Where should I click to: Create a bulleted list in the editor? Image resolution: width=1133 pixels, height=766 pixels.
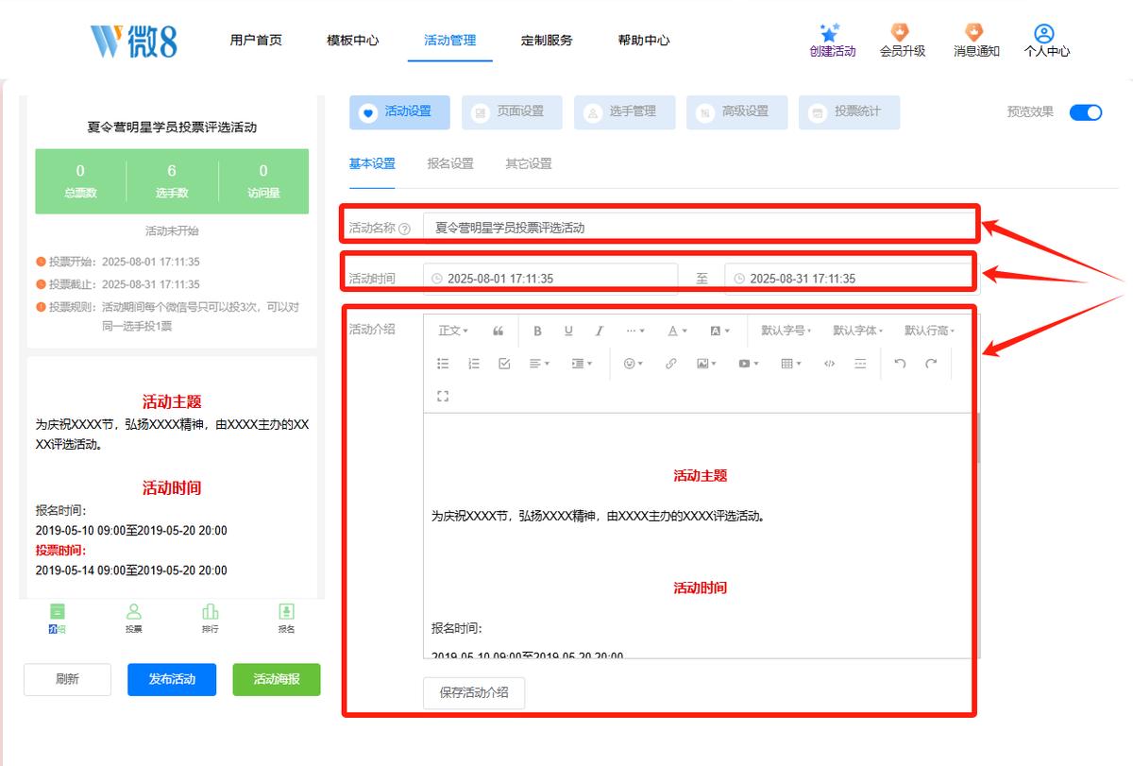tap(443, 364)
